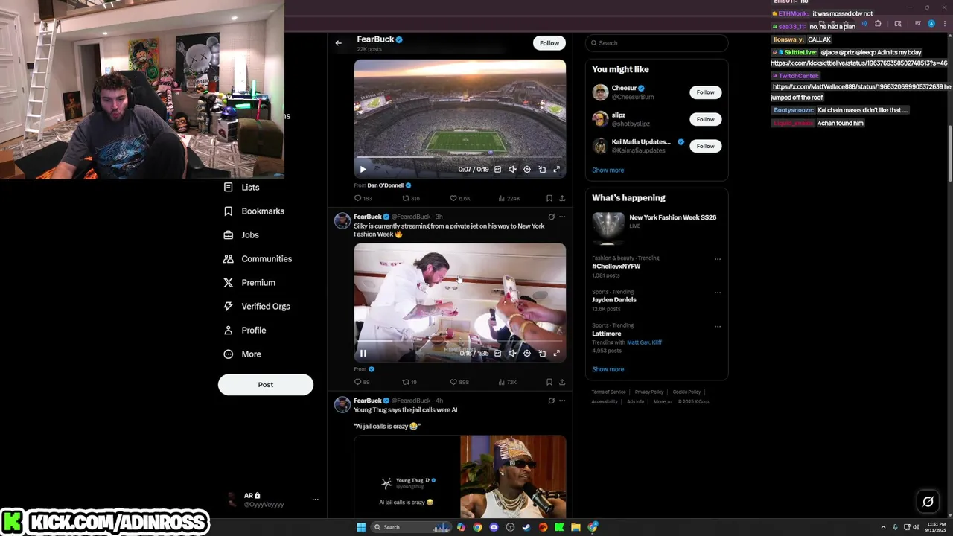Click the Post button

tap(266, 385)
